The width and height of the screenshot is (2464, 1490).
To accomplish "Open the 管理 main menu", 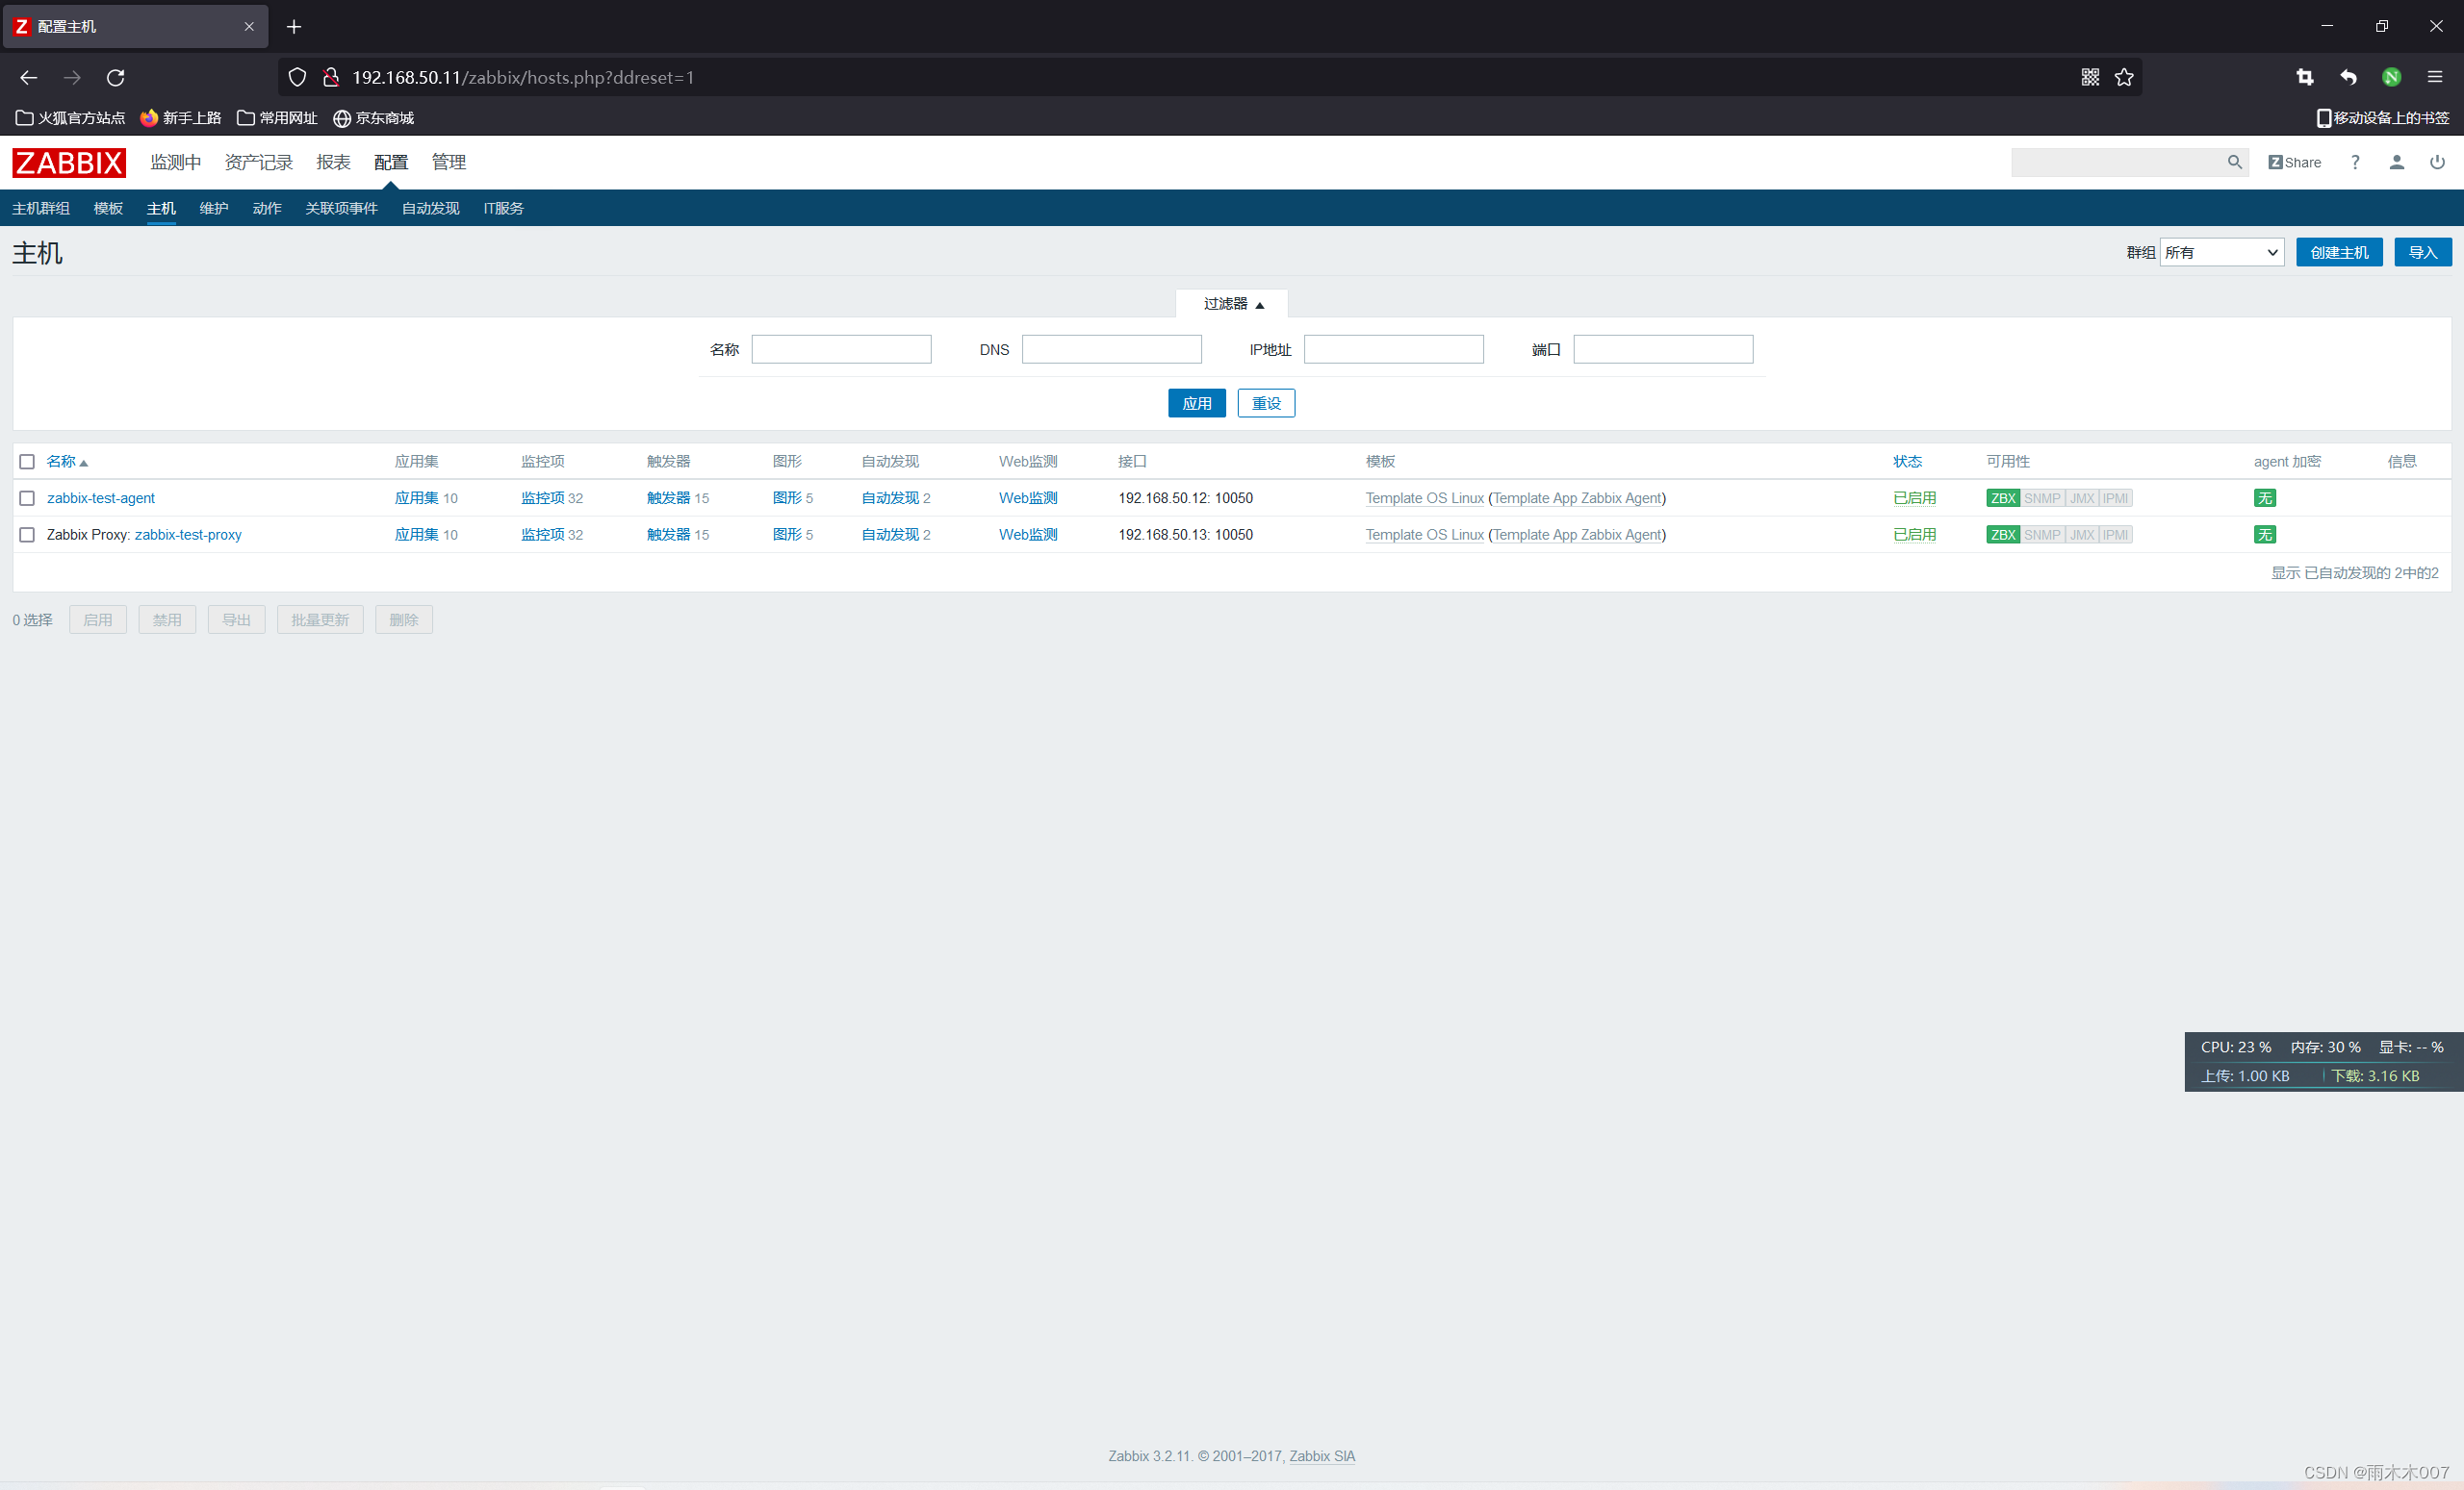I will [449, 162].
